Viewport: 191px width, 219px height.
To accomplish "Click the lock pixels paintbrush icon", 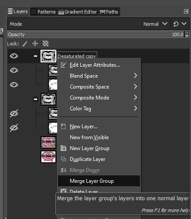I will (x=25, y=44).
